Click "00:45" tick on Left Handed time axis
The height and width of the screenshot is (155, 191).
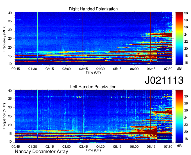(16, 147)
